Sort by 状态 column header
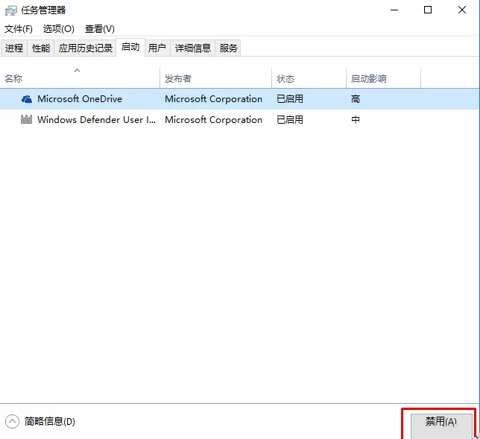The height and width of the screenshot is (439, 480). [x=309, y=79]
